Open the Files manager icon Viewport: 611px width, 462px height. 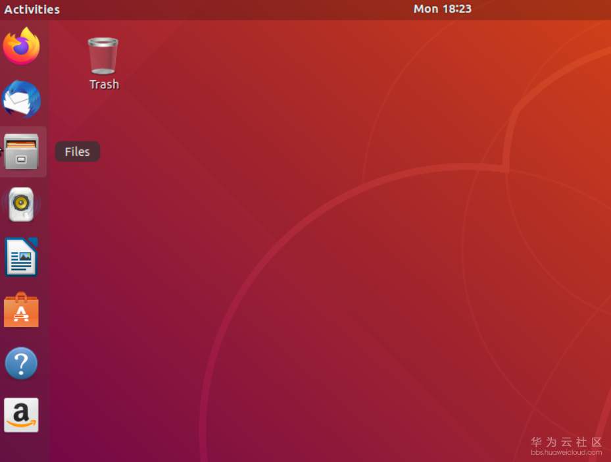point(22,151)
